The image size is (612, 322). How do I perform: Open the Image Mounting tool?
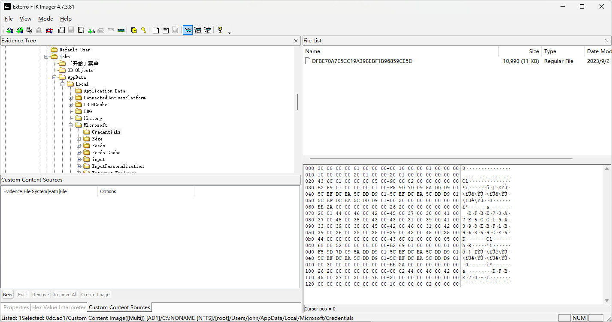click(x=29, y=30)
